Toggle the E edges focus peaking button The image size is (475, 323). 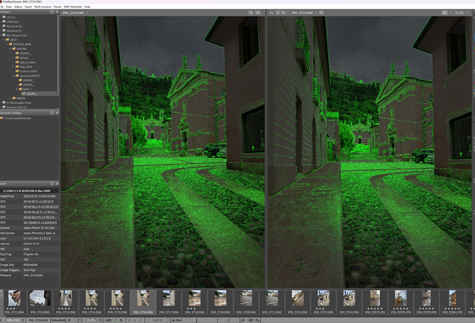pyautogui.click(x=115, y=320)
